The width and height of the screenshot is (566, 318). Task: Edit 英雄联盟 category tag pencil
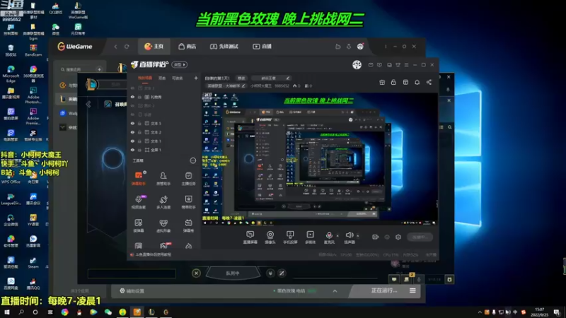pyautogui.click(x=243, y=86)
